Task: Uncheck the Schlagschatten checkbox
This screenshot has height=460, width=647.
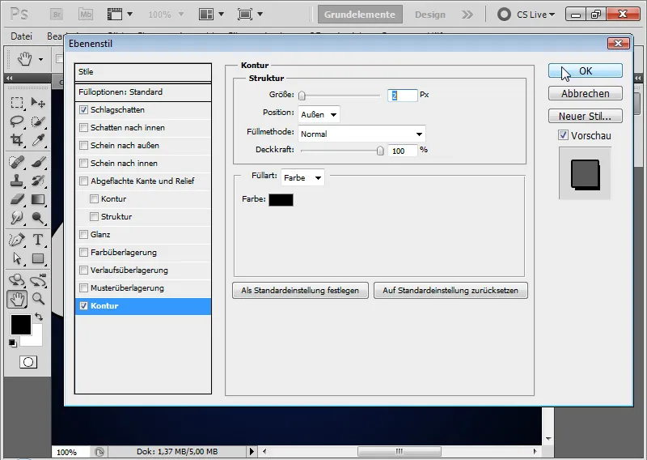Action: 84,110
